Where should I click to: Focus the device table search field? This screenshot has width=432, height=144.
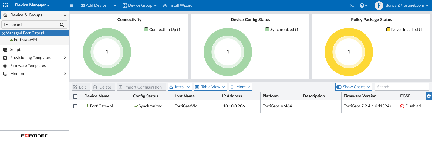[x=402, y=87]
